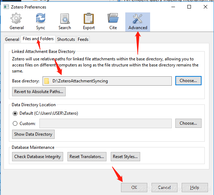Screen dimensions: 214x195
Task: Click the Zotero Preferences title text
Action: tap(28, 7)
